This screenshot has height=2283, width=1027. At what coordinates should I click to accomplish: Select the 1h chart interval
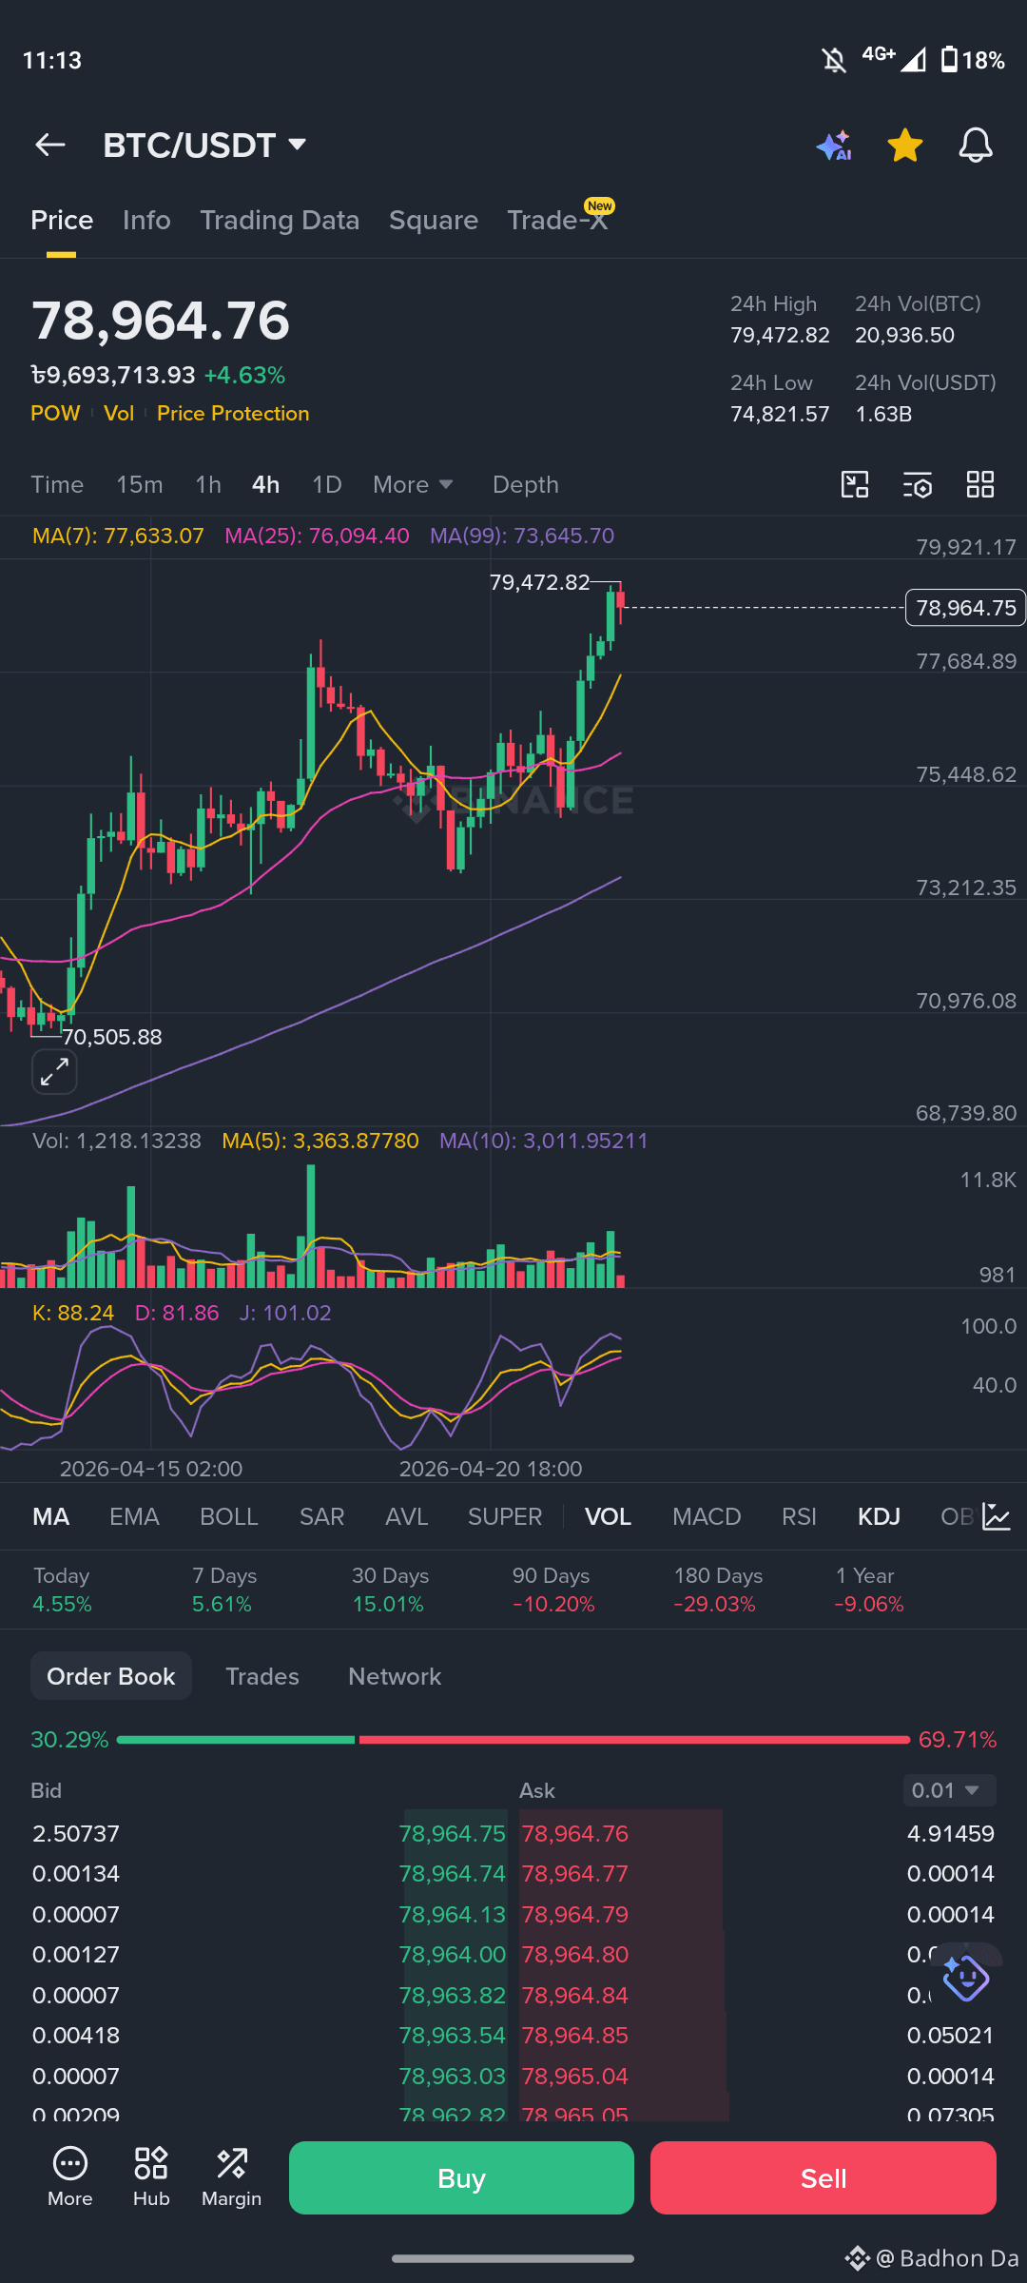208,484
